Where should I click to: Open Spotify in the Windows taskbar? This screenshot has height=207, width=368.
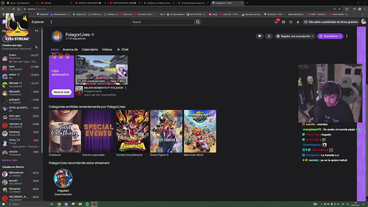coord(87,204)
